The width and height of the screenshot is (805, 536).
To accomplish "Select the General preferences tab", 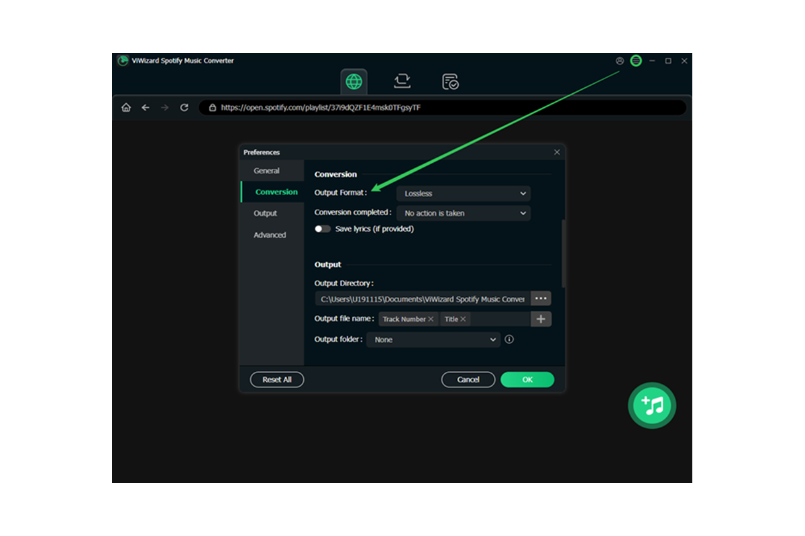I will click(x=267, y=170).
